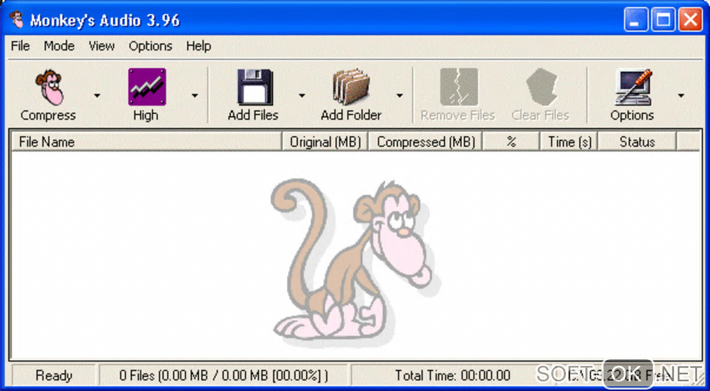Click the Compress monkey face icon
The height and width of the screenshot is (391, 710).
49,87
